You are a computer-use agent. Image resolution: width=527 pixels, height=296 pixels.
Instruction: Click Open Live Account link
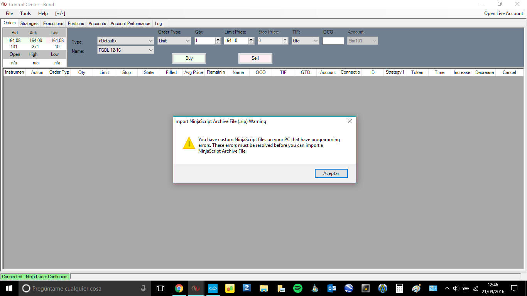(504, 13)
